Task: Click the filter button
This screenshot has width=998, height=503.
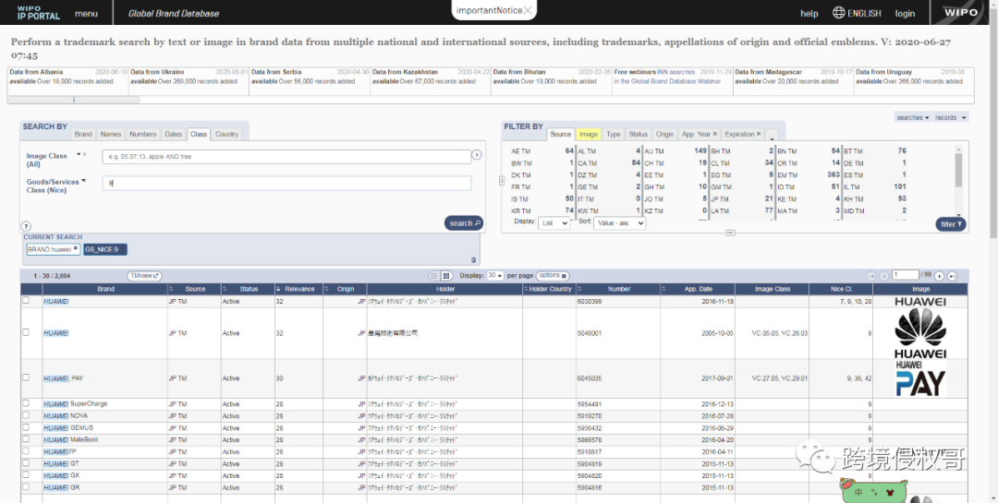Action: 952,224
